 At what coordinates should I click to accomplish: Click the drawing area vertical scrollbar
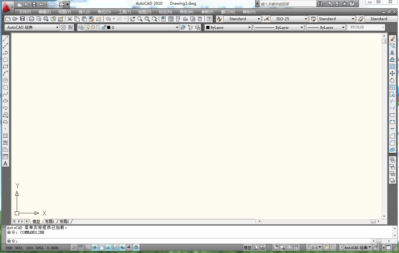click(384, 125)
